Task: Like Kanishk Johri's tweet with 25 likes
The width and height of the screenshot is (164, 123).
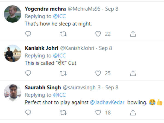Action: (x=98, y=73)
